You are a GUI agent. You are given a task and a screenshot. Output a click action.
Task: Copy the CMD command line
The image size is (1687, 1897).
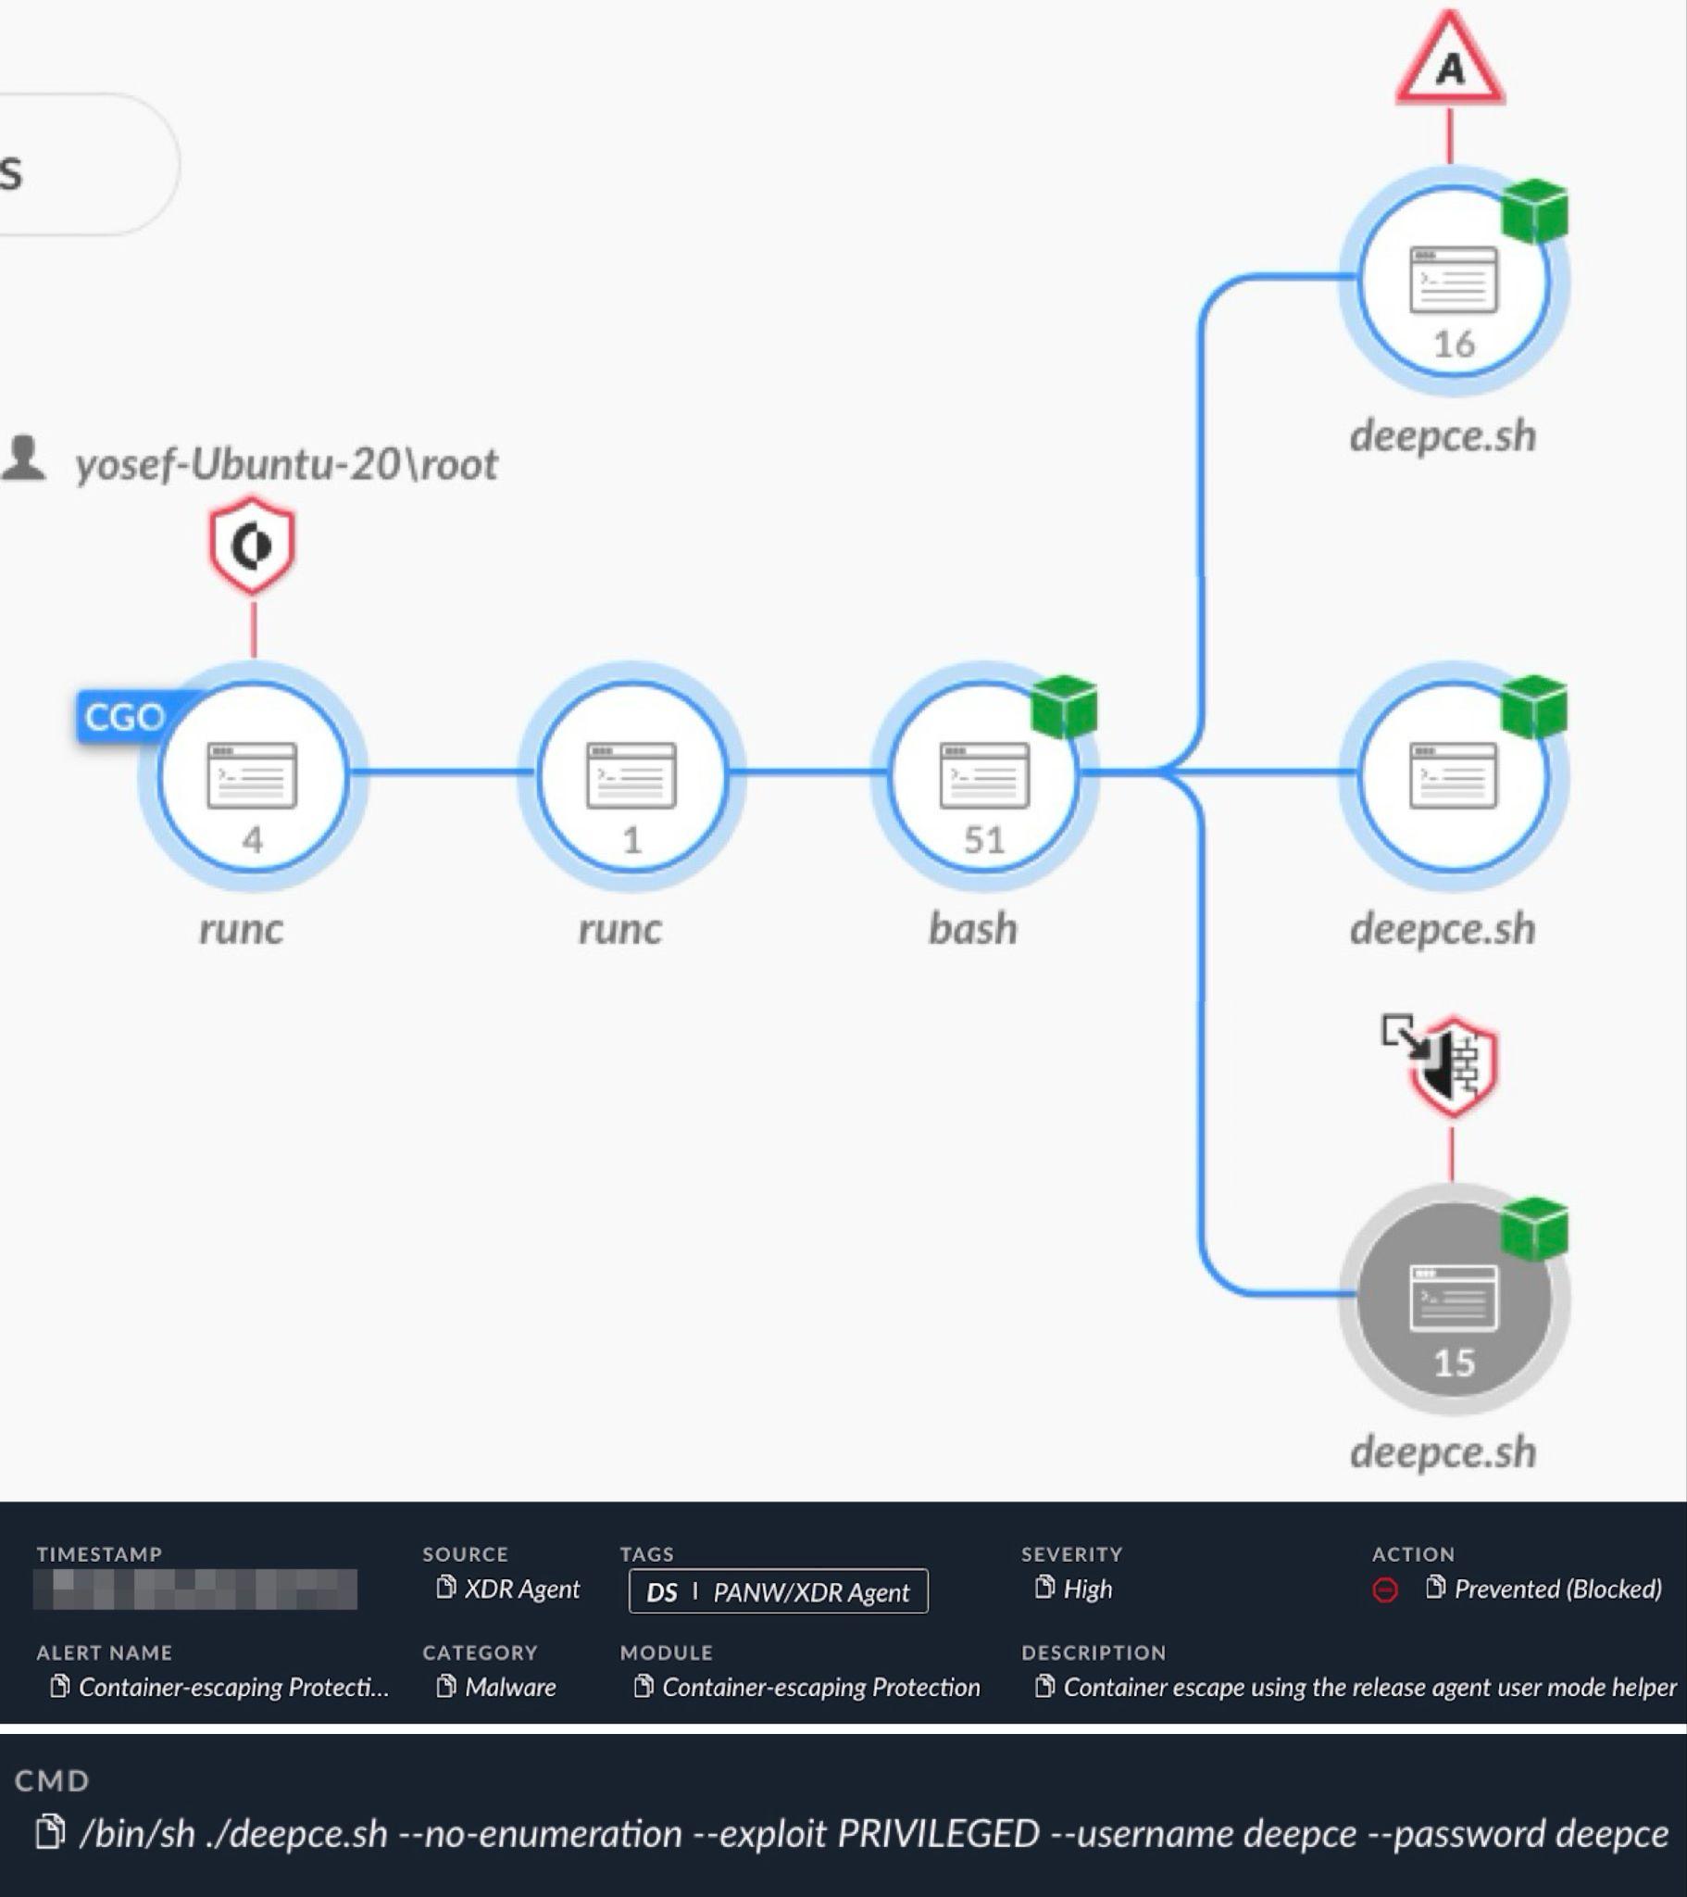(50, 1833)
